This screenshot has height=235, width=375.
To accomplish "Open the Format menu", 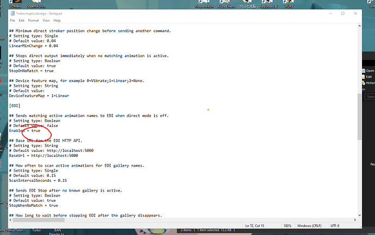I will (x=34, y=21).
